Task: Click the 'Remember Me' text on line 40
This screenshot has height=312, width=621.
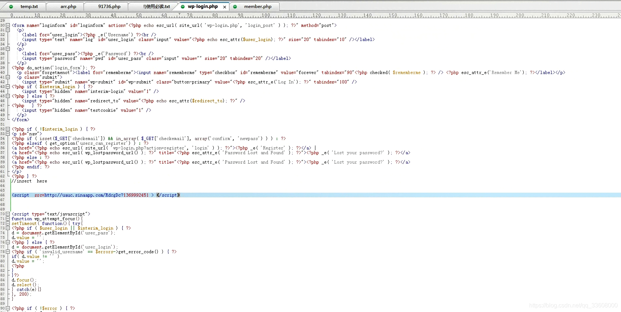Action: click(x=506, y=73)
